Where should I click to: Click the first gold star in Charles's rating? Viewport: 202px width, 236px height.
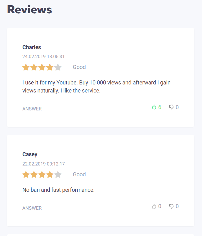point(26,67)
